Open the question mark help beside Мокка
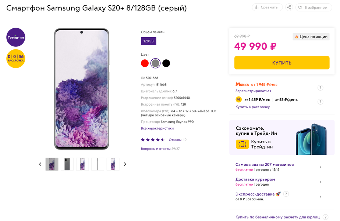The width and height of the screenshot is (340, 221). click(320, 88)
